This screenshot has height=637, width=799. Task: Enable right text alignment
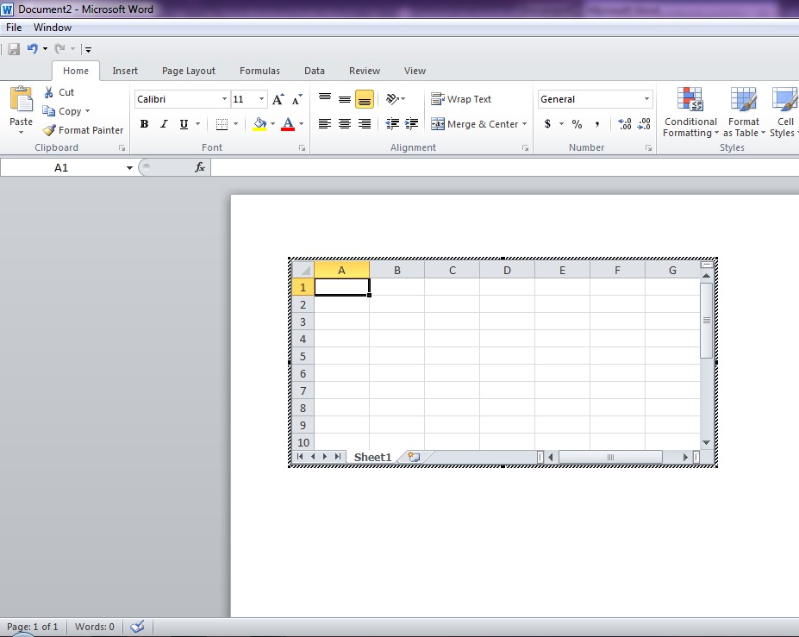click(x=363, y=123)
